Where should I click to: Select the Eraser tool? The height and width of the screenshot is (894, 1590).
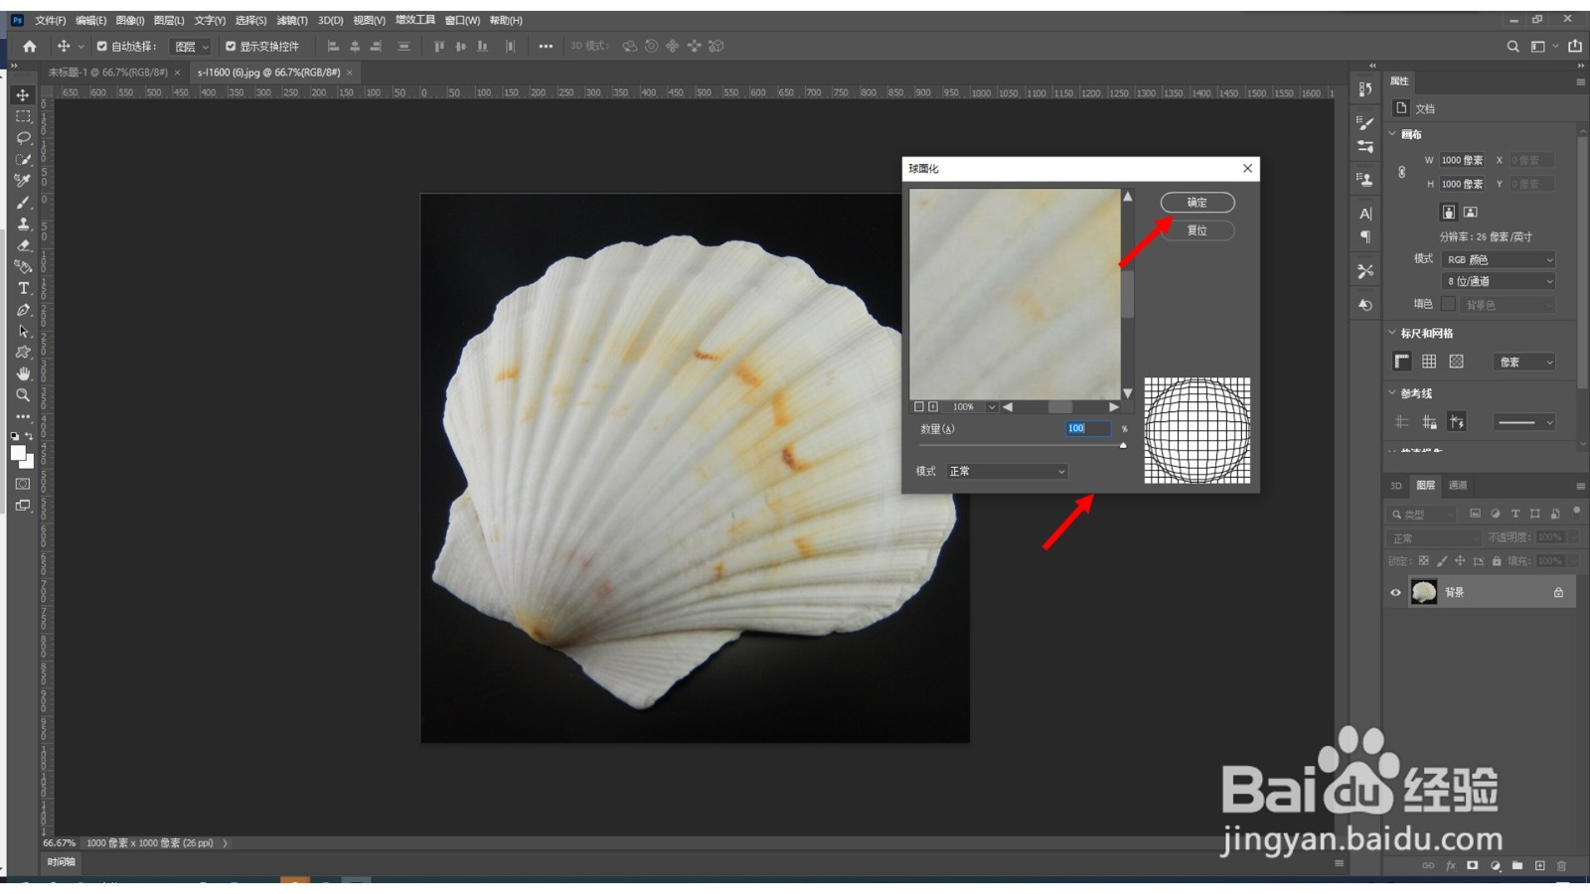(23, 245)
